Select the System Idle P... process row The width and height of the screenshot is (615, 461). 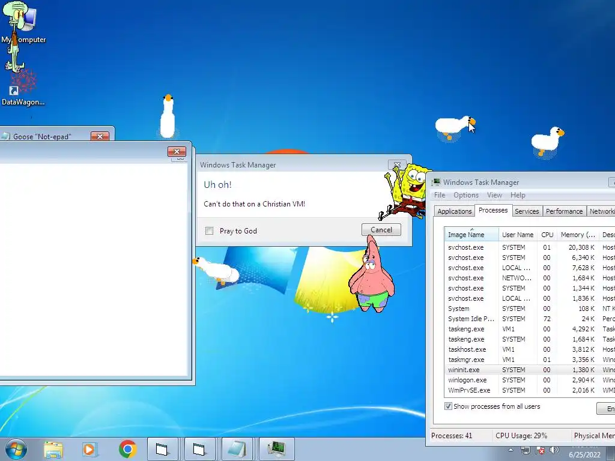[x=530, y=319]
